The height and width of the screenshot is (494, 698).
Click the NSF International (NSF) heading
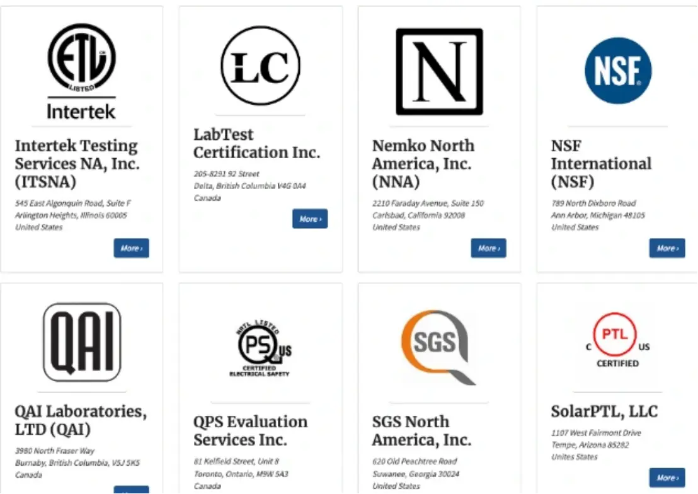coord(601,164)
